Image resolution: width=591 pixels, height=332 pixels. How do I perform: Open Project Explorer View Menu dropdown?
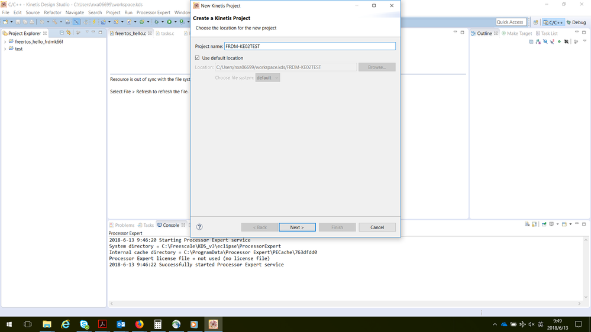(x=87, y=32)
